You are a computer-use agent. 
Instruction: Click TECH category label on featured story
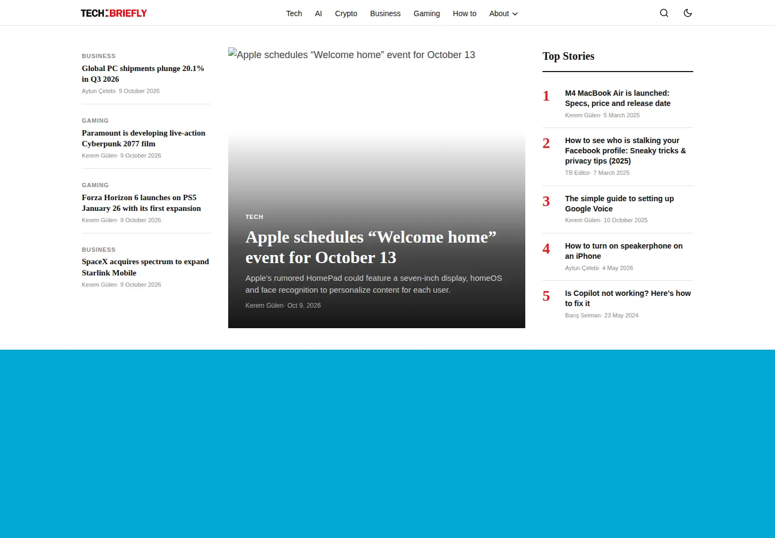(254, 217)
